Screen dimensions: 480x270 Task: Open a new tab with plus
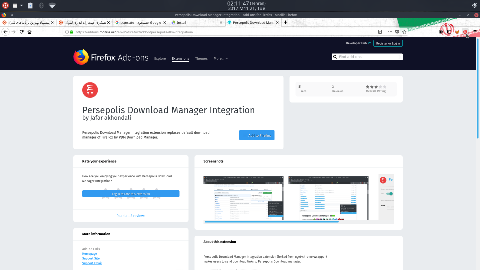pyautogui.click(x=285, y=22)
